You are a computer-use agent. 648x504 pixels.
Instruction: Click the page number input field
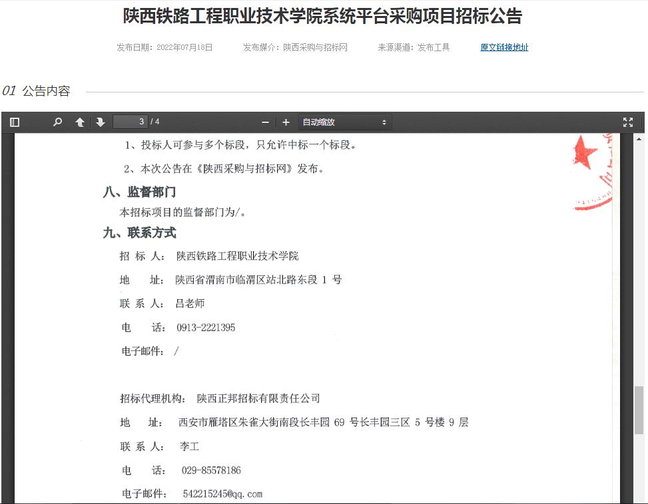(x=130, y=122)
